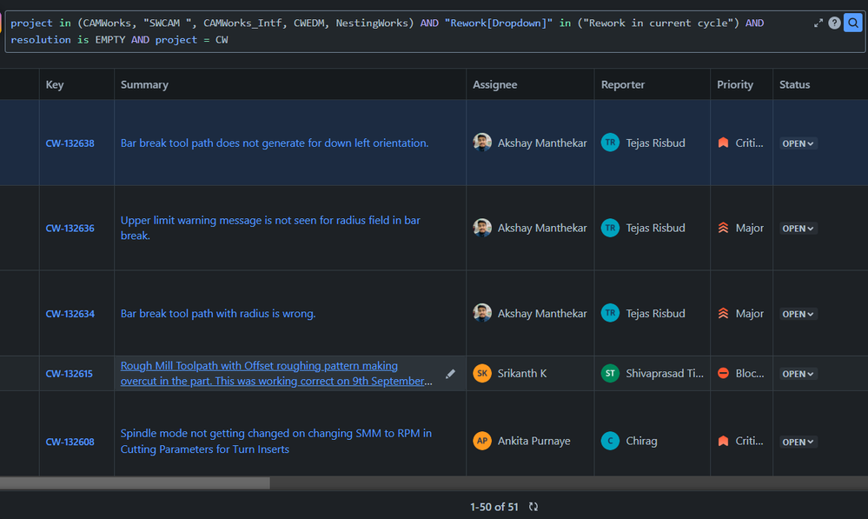Click the Critical priority flag on CW-132638
The width and height of the screenshot is (868, 519).
click(722, 143)
